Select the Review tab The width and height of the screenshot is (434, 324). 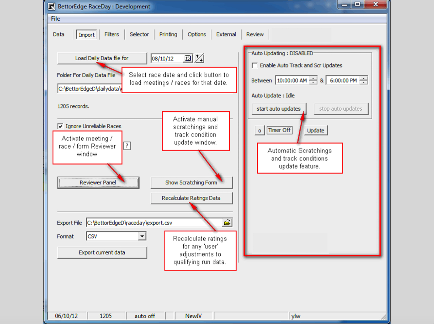[x=255, y=34]
